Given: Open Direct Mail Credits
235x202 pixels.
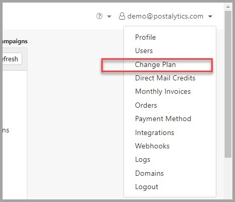Looking at the screenshot, I should point(165,78).
